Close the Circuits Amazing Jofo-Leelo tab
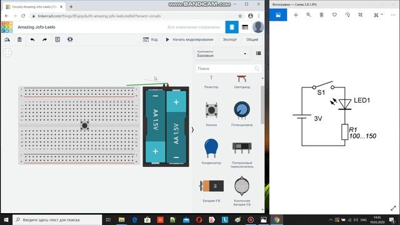The width and height of the screenshot is (400, 225). click(61, 7)
